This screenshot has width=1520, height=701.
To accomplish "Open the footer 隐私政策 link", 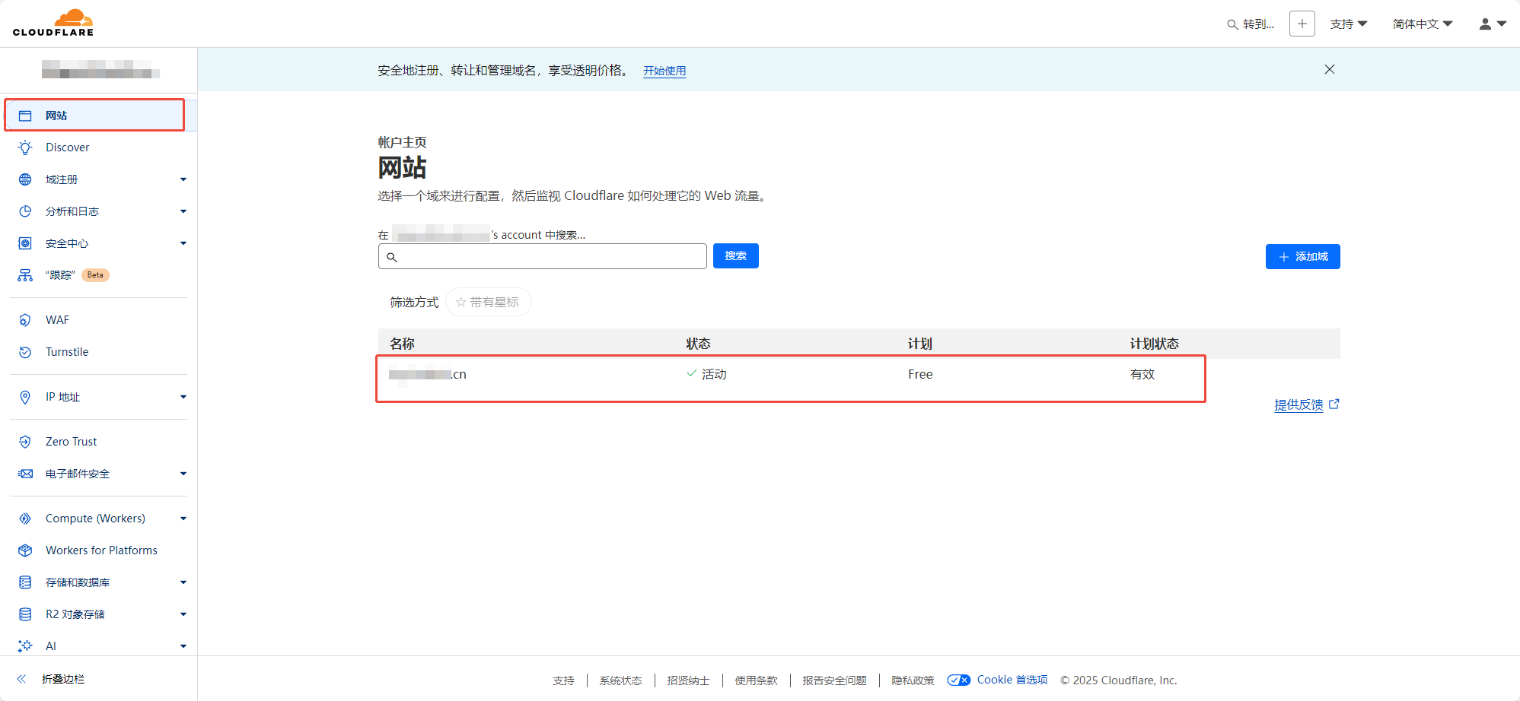I will click(913, 680).
